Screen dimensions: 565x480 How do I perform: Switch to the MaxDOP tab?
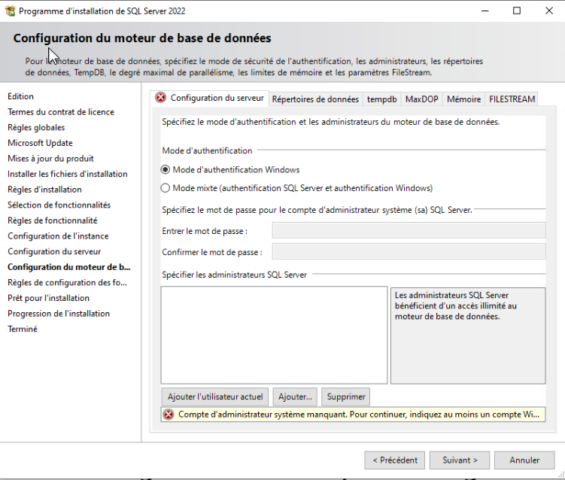(421, 99)
